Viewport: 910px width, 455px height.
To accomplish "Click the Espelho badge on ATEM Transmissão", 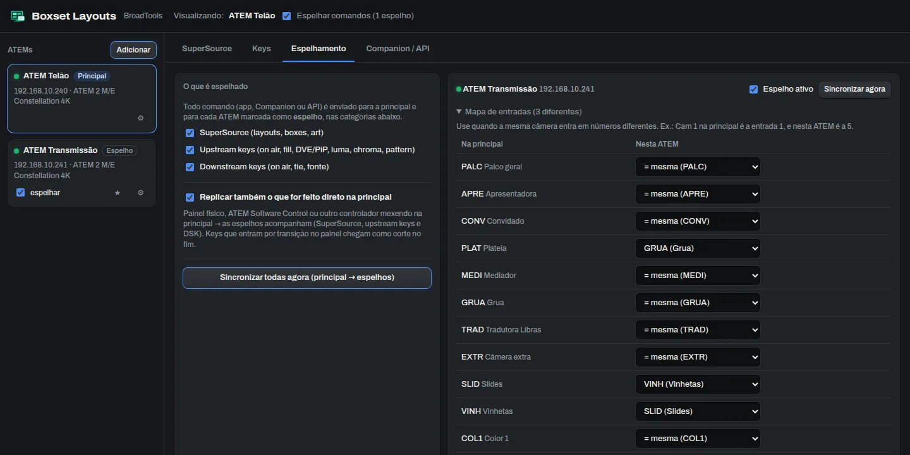I will 119,150.
